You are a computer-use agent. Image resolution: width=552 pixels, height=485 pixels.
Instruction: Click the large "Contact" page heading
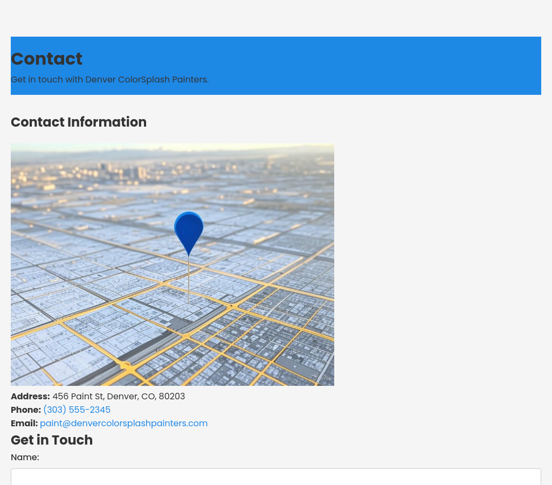(x=46, y=59)
